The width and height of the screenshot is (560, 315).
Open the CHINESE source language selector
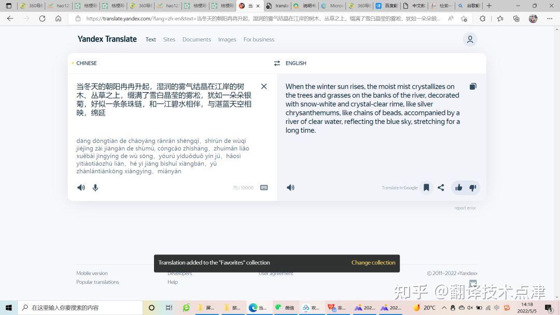pyautogui.click(x=86, y=63)
